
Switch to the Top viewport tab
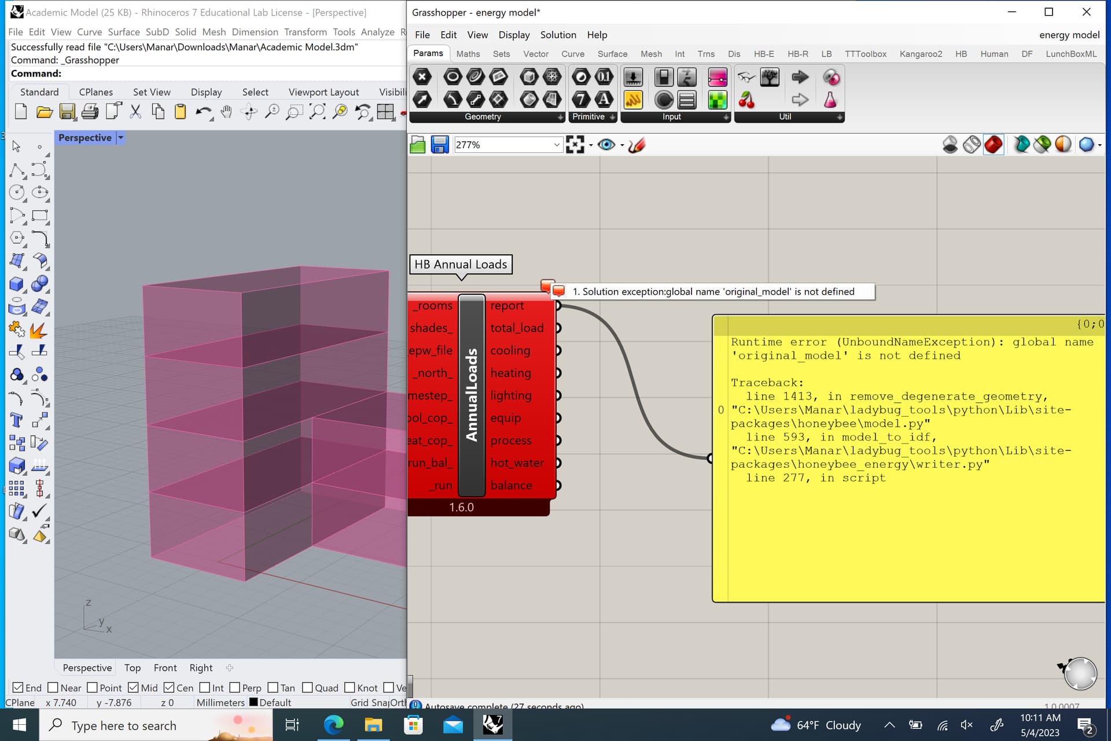pyautogui.click(x=132, y=667)
